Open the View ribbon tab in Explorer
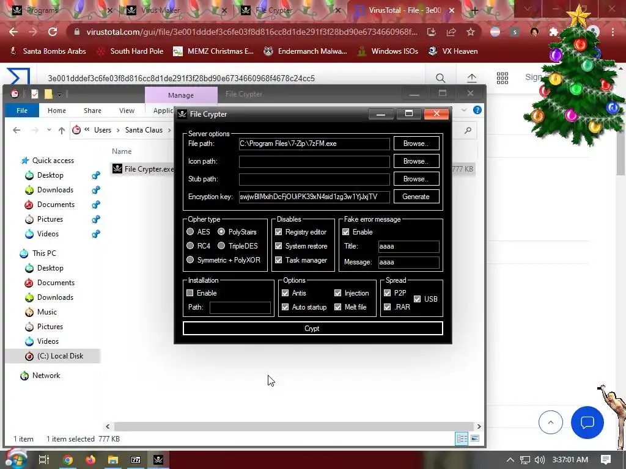 [x=127, y=111]
